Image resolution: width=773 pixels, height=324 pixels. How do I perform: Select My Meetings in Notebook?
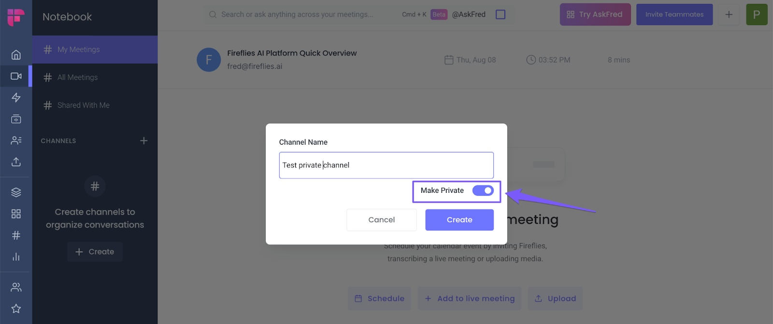click(x=79, y=49)
